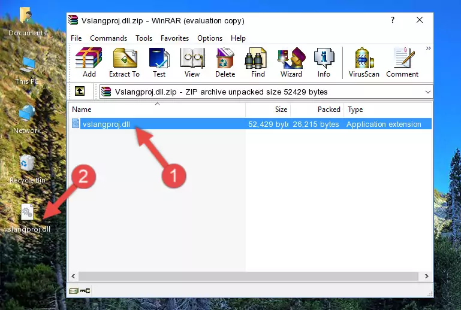461x310 pixels.
Task: Open the archive path dropdown
Action: coord(428,92)
